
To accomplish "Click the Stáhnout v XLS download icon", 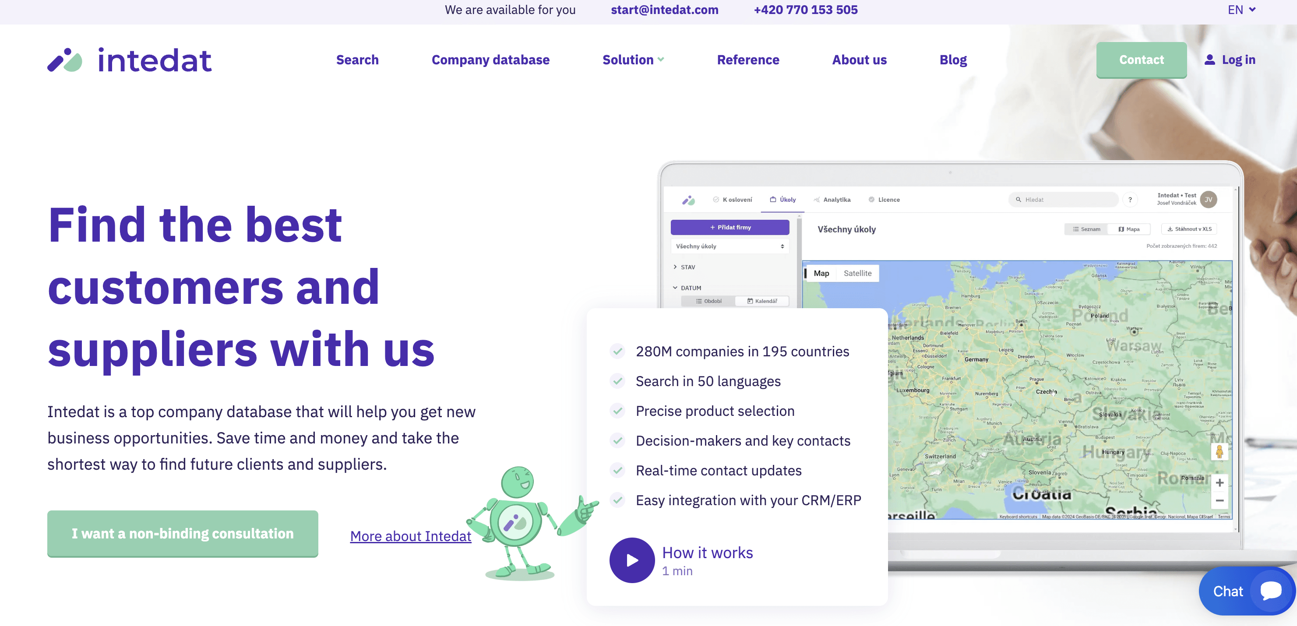I will [x=1170, y=229].
